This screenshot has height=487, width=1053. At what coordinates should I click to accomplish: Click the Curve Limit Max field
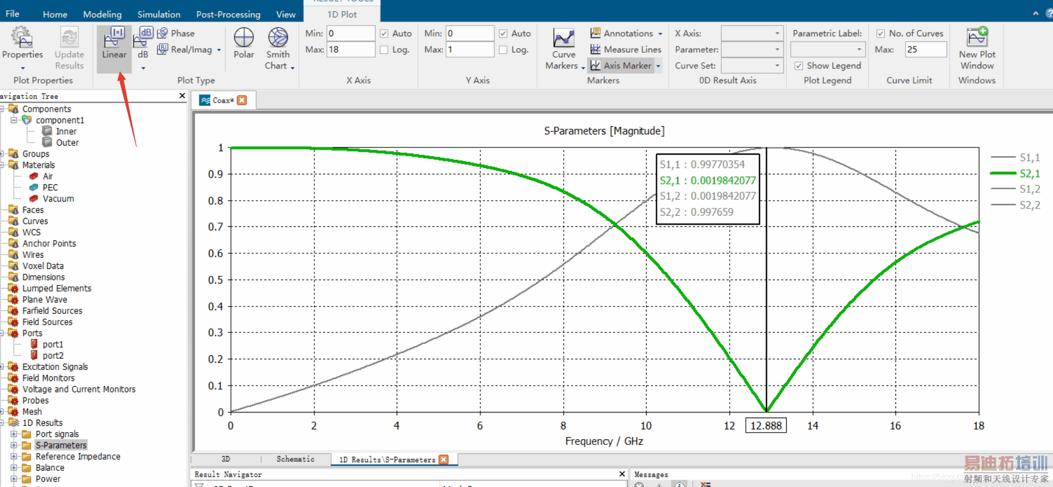[x=926, y=49]
